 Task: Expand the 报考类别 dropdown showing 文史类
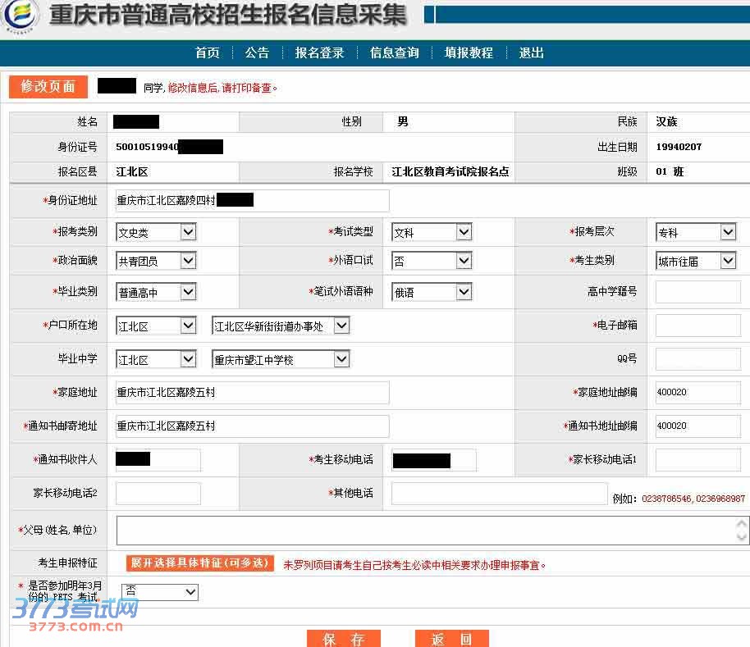156,232
